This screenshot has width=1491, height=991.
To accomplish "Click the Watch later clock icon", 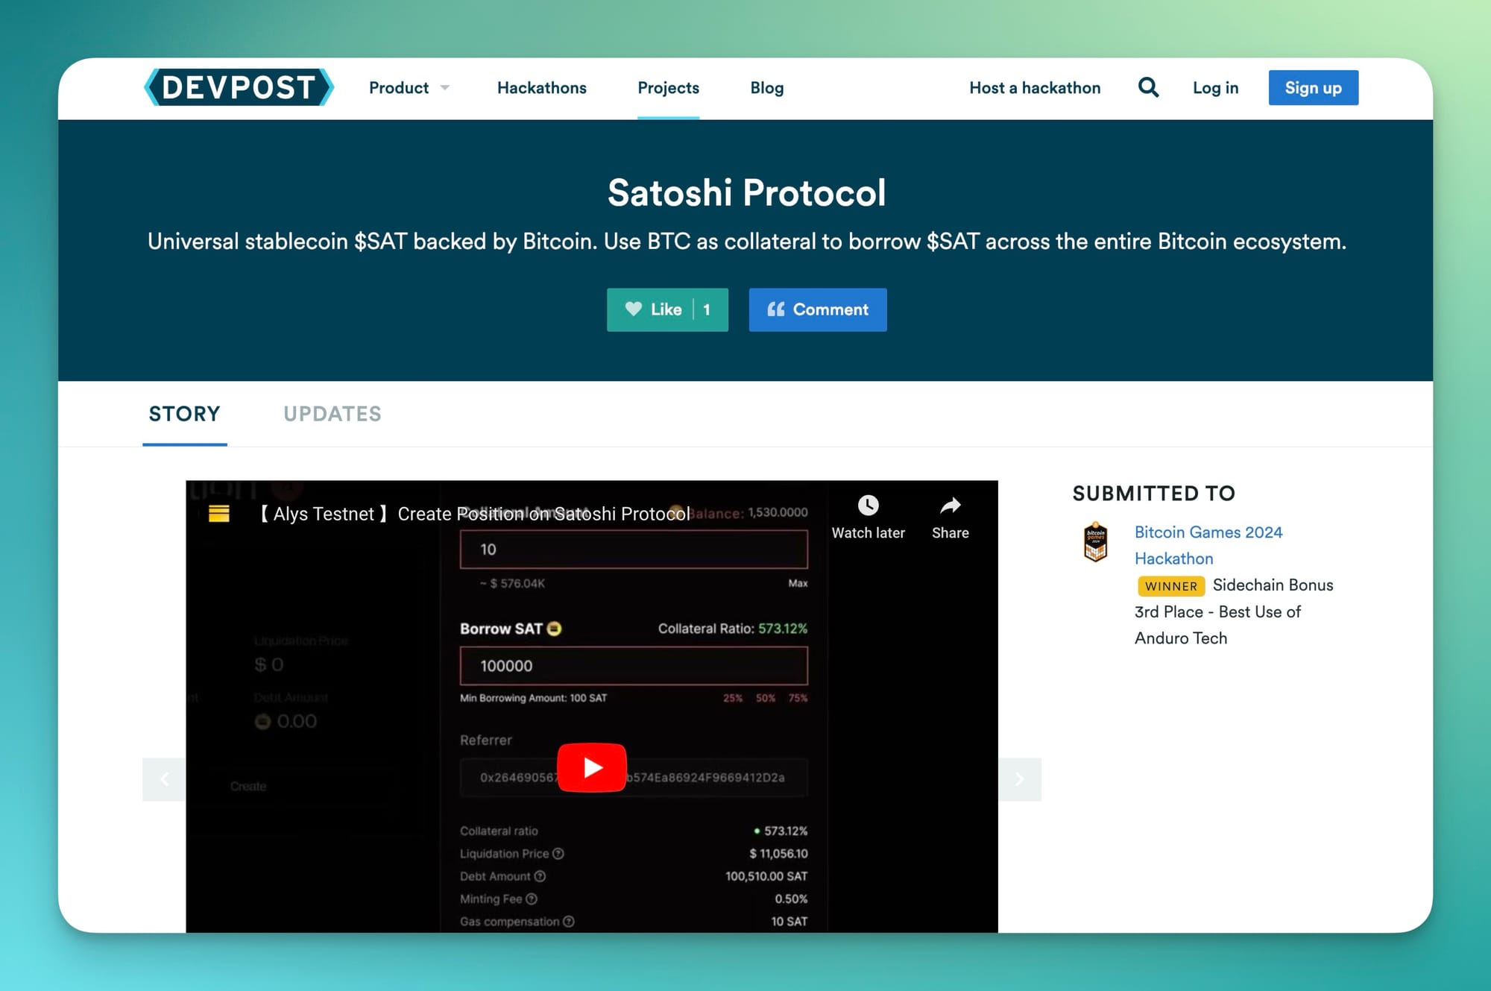I will click(868, 506).
